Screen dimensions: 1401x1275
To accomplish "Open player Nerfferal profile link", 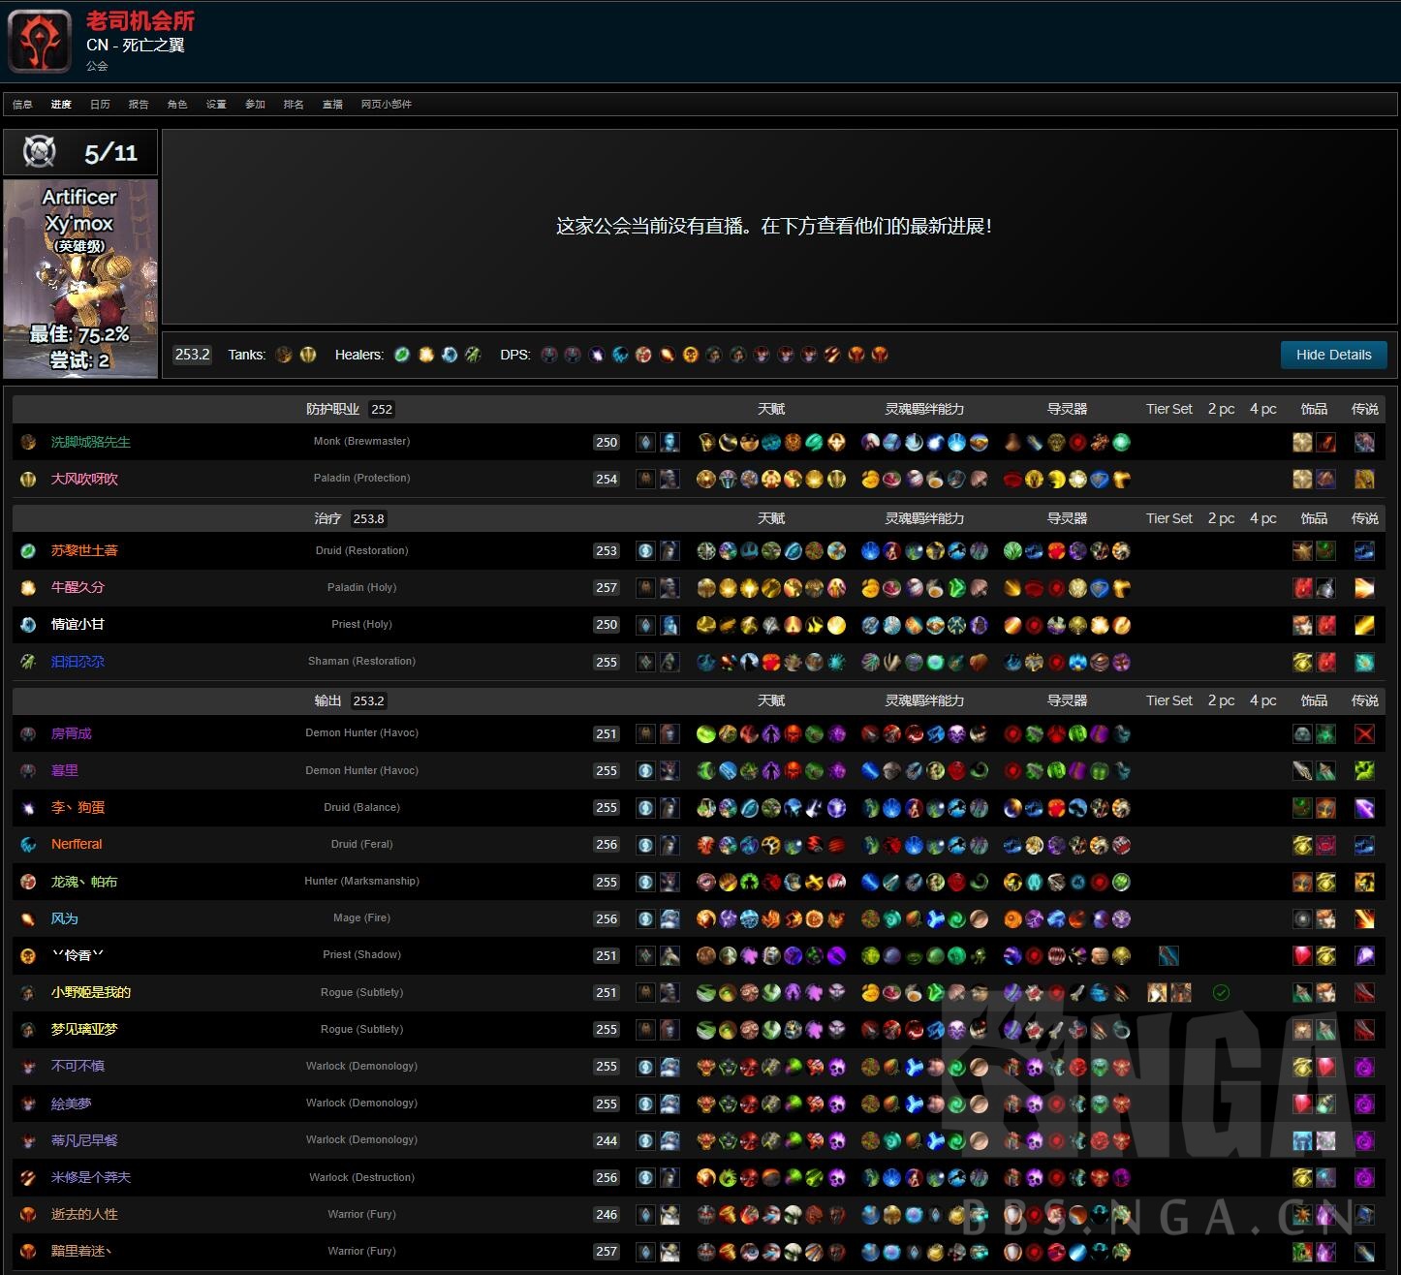I will [x=77, y=844].
